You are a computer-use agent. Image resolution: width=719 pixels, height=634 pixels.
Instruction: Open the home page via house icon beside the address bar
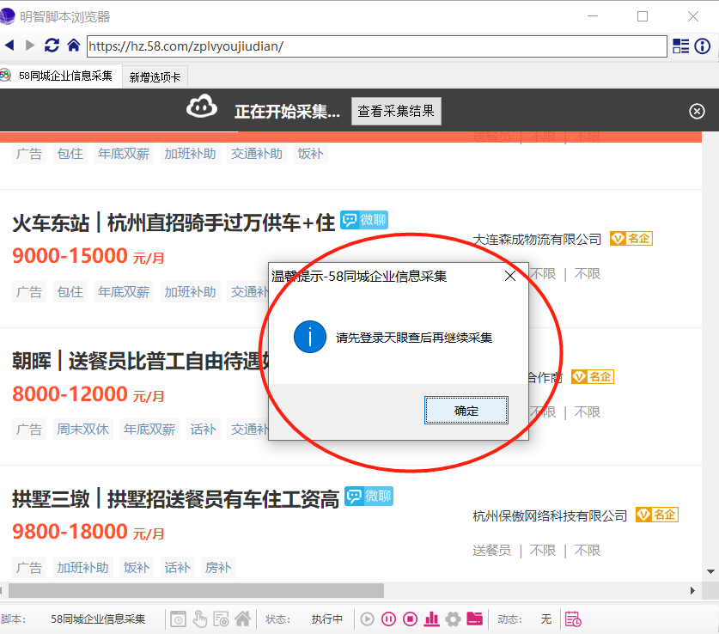click(x=73, y=46)
